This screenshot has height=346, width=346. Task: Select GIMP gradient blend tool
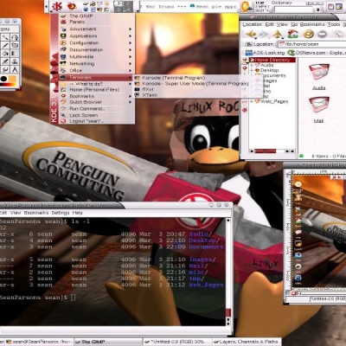15,54
